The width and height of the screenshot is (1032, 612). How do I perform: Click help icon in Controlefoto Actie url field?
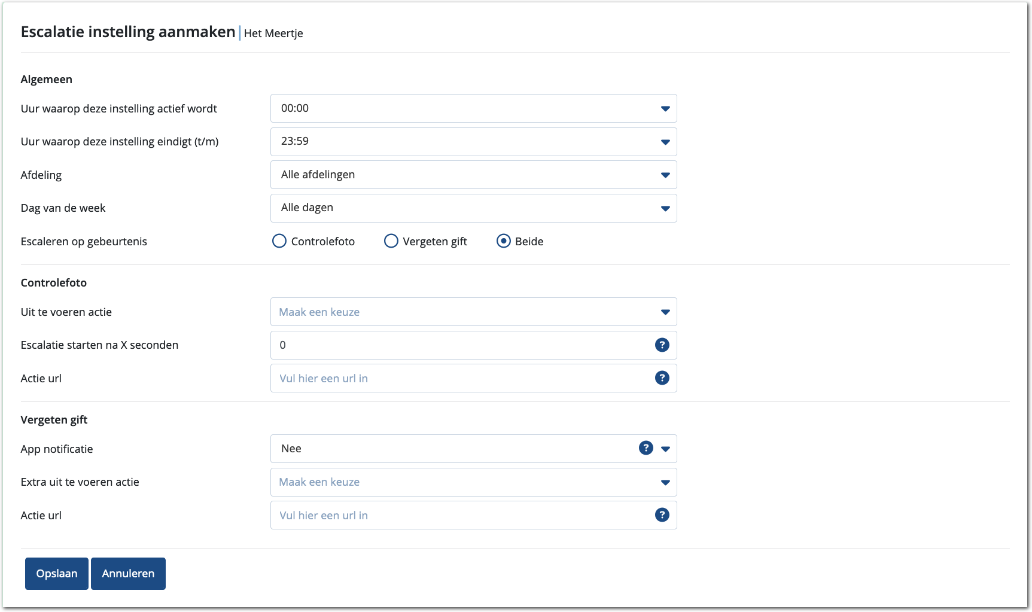[x=662, y=378]
